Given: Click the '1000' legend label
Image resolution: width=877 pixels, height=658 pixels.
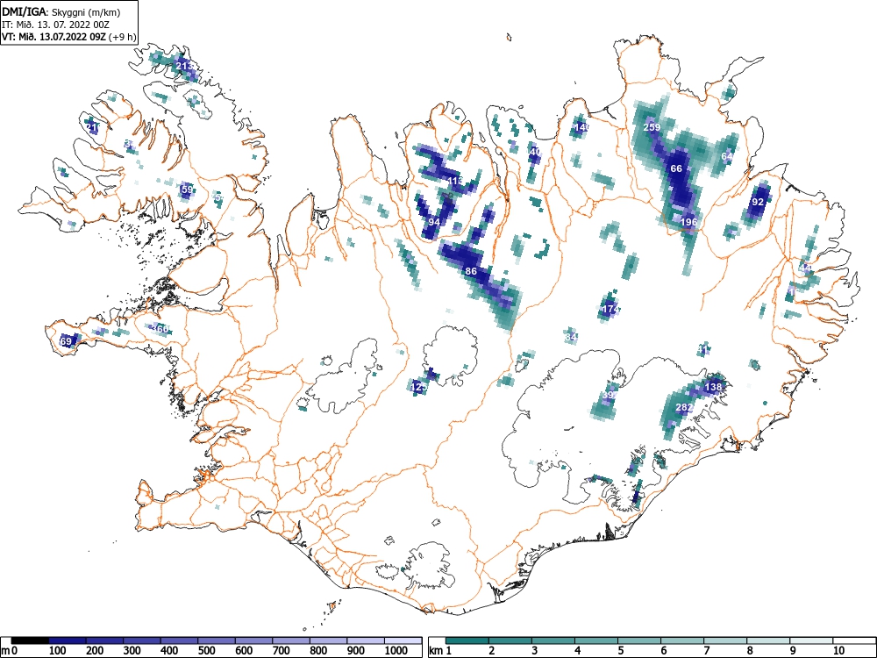Looking at the screenshot, I should tap(396, 650).
